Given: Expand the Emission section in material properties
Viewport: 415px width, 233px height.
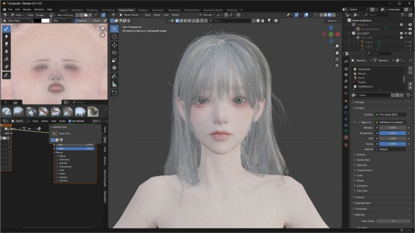Looking at the screenshot, I should 361,185.
